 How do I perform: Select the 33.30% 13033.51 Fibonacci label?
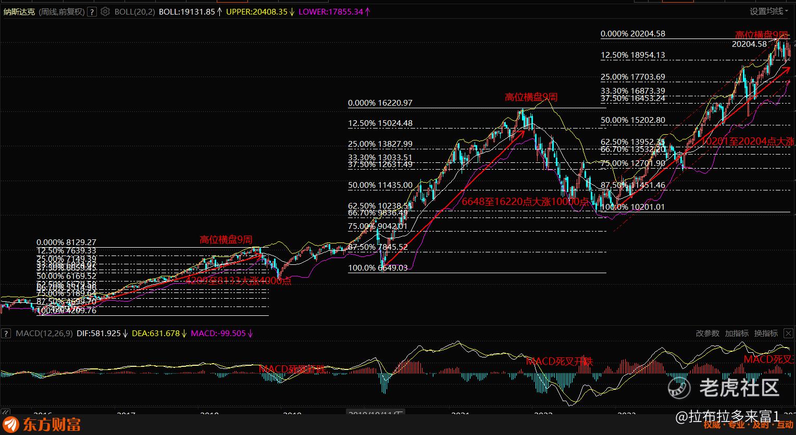pos(380,157)
